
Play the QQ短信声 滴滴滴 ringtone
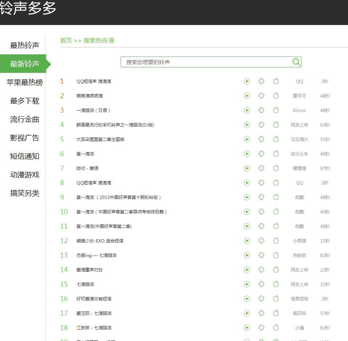tap(247, 81)
